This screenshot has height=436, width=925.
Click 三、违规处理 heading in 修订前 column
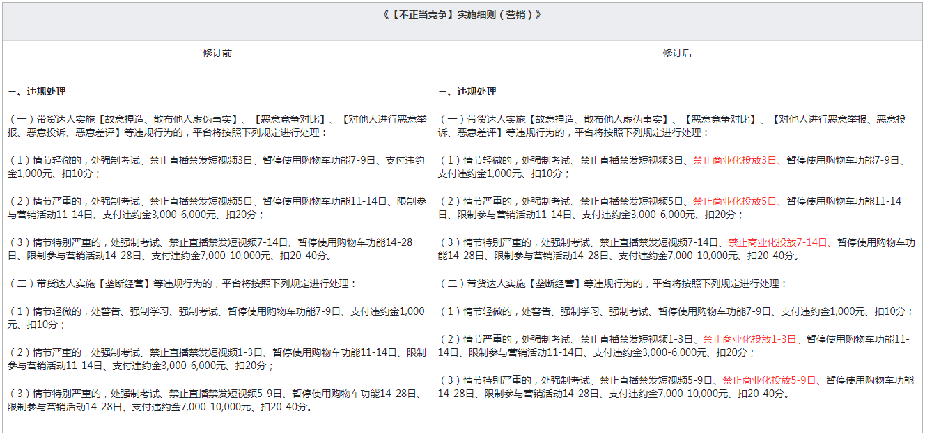coord(37,92)
